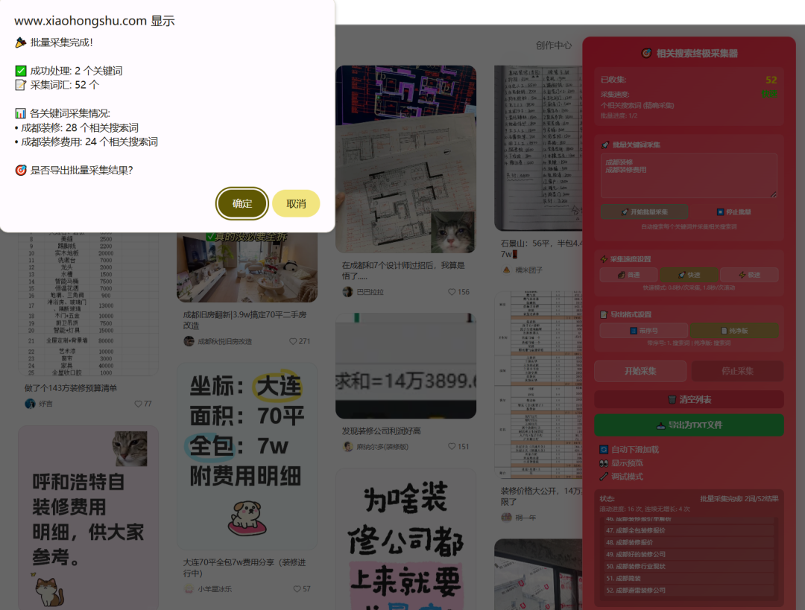Toggle 调试模式 option
This screenshot has height=610, width=805.
click(x=621, y=477)
